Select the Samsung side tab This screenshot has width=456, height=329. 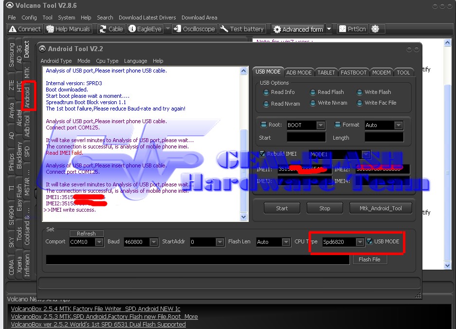(11, 55)
